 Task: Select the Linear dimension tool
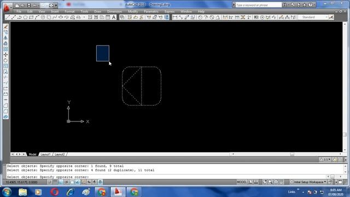[x=175, y=17]
